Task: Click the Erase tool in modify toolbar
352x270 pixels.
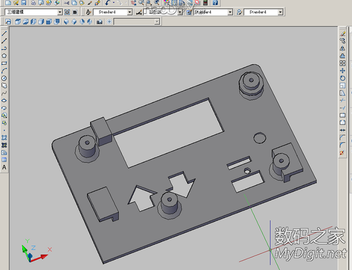Action: [343, 33]
